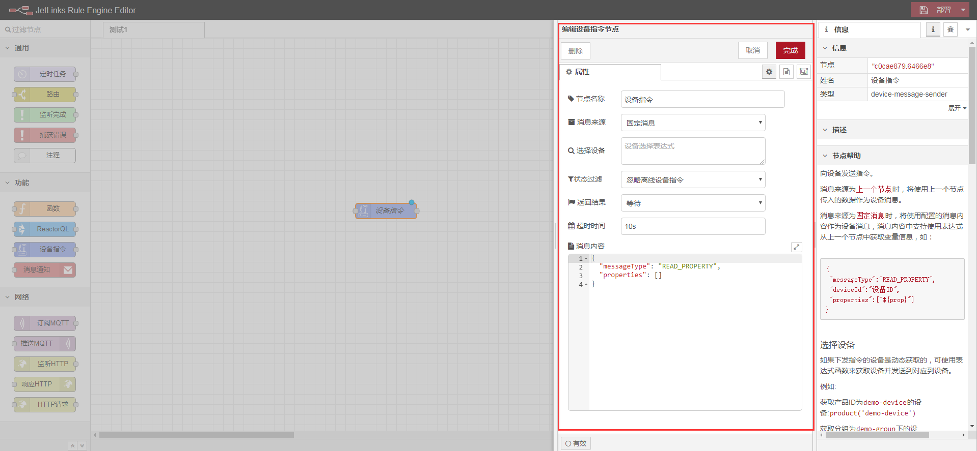Screen dimensions: 977x451
Task: Click the 超时时间 input field
Action: (x=693, y=227)
